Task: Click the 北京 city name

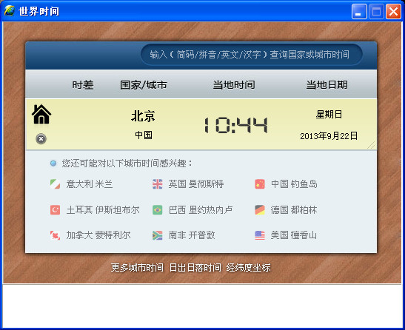Action: (x=143, y=116)
